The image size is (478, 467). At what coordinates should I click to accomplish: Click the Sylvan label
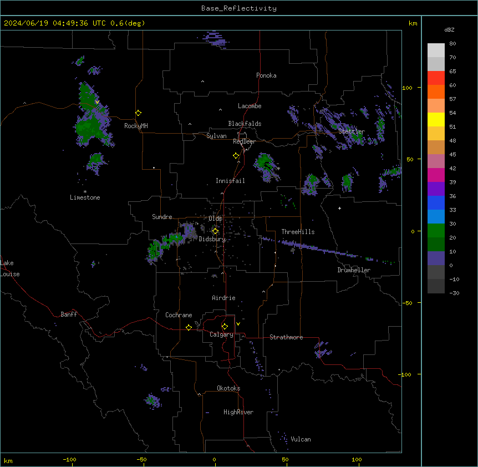click(x=216, y=136)
